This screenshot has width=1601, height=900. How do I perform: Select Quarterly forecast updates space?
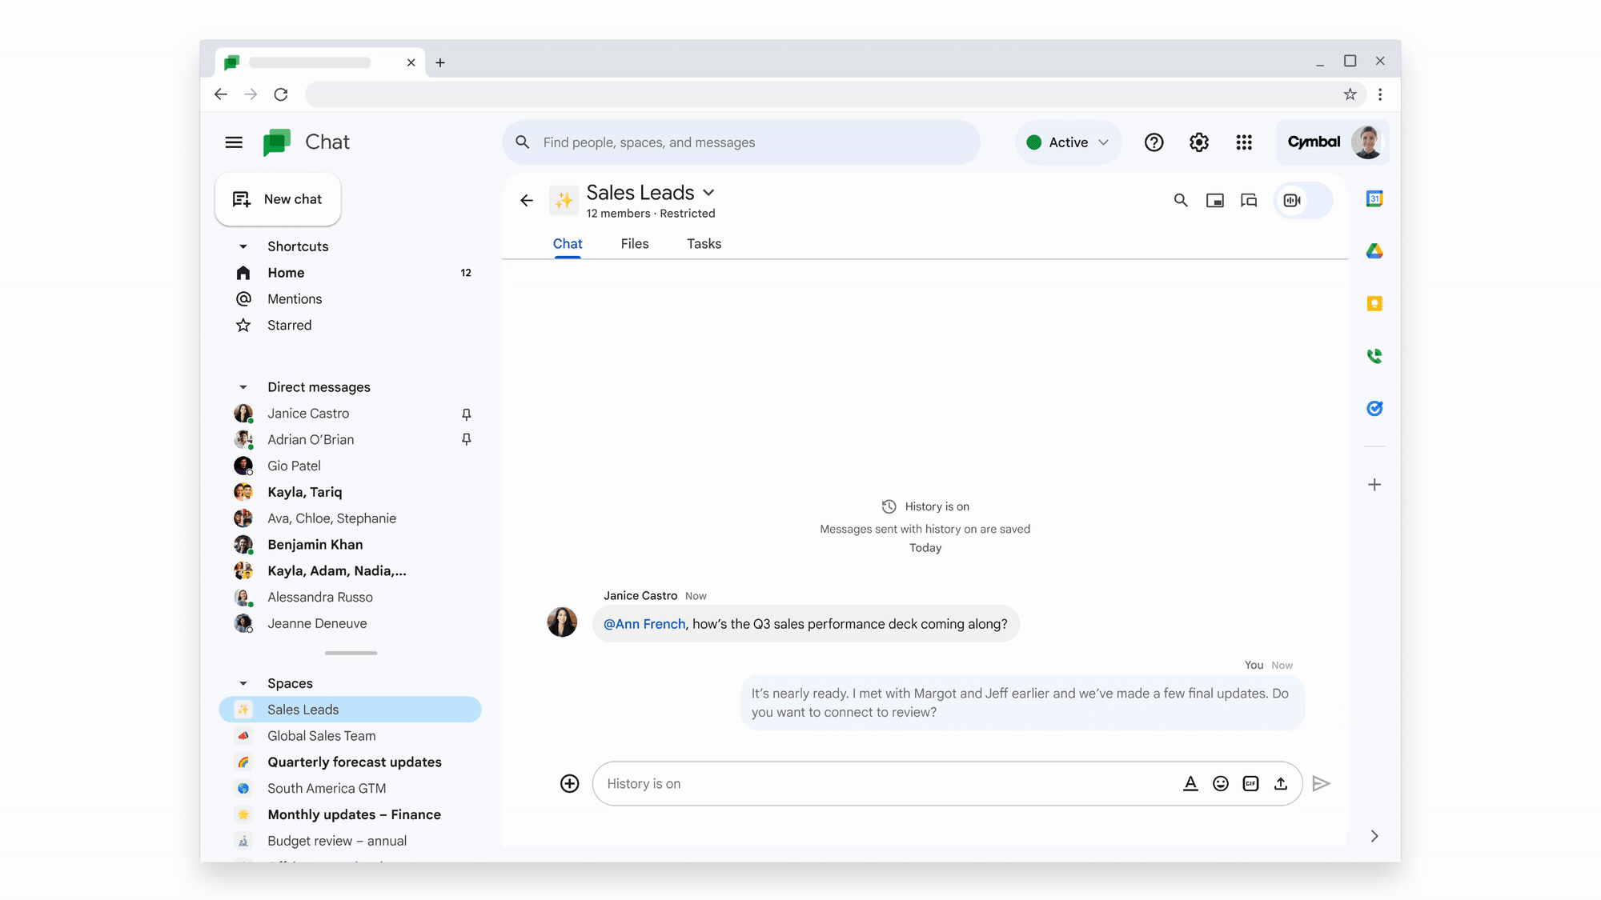[x=354, y=762]
